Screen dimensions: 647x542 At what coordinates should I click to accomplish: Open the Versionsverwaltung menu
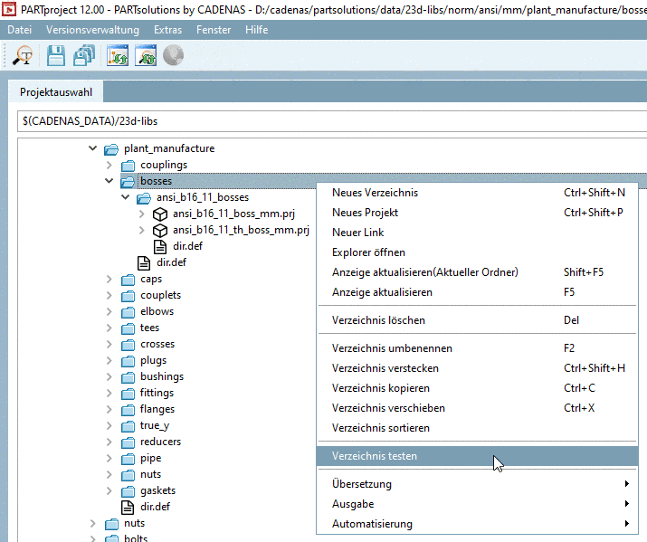(x=92, y=30)
